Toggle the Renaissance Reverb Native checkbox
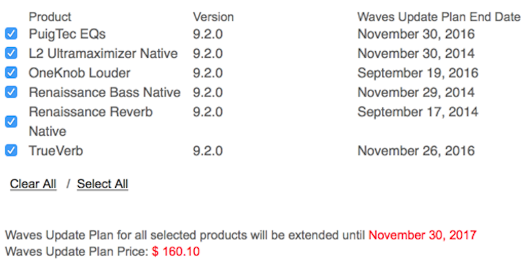The width and height of the screenshot is (529, 269). coord(11,121)
